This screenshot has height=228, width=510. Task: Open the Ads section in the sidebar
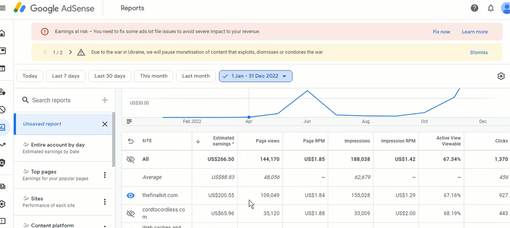[x=2, y=51]
